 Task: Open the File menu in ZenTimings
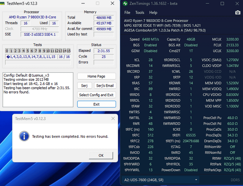[127, 13]
